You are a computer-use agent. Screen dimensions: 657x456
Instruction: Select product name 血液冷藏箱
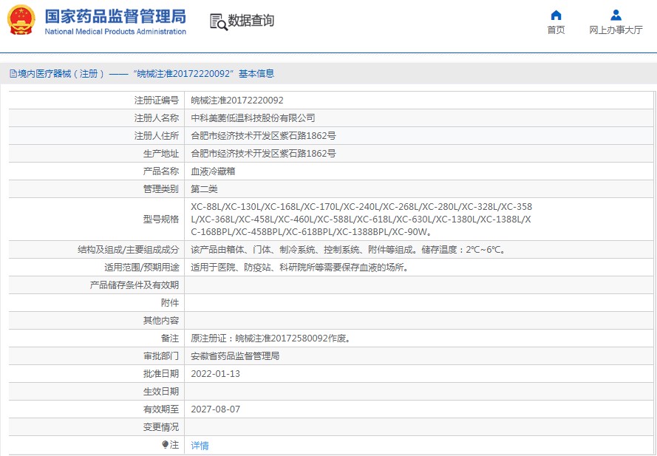pyautogui.click(x=213, y=171)
